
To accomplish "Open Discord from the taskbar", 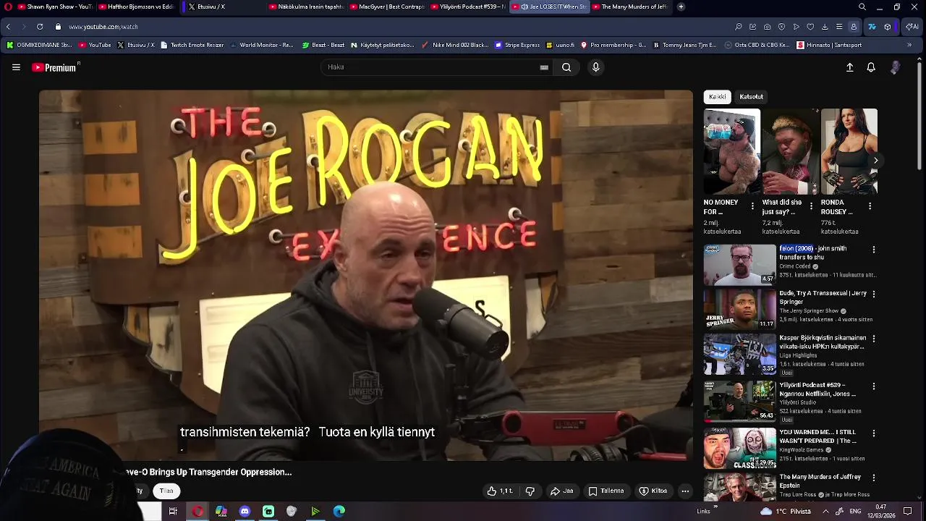I will [245, 512].
